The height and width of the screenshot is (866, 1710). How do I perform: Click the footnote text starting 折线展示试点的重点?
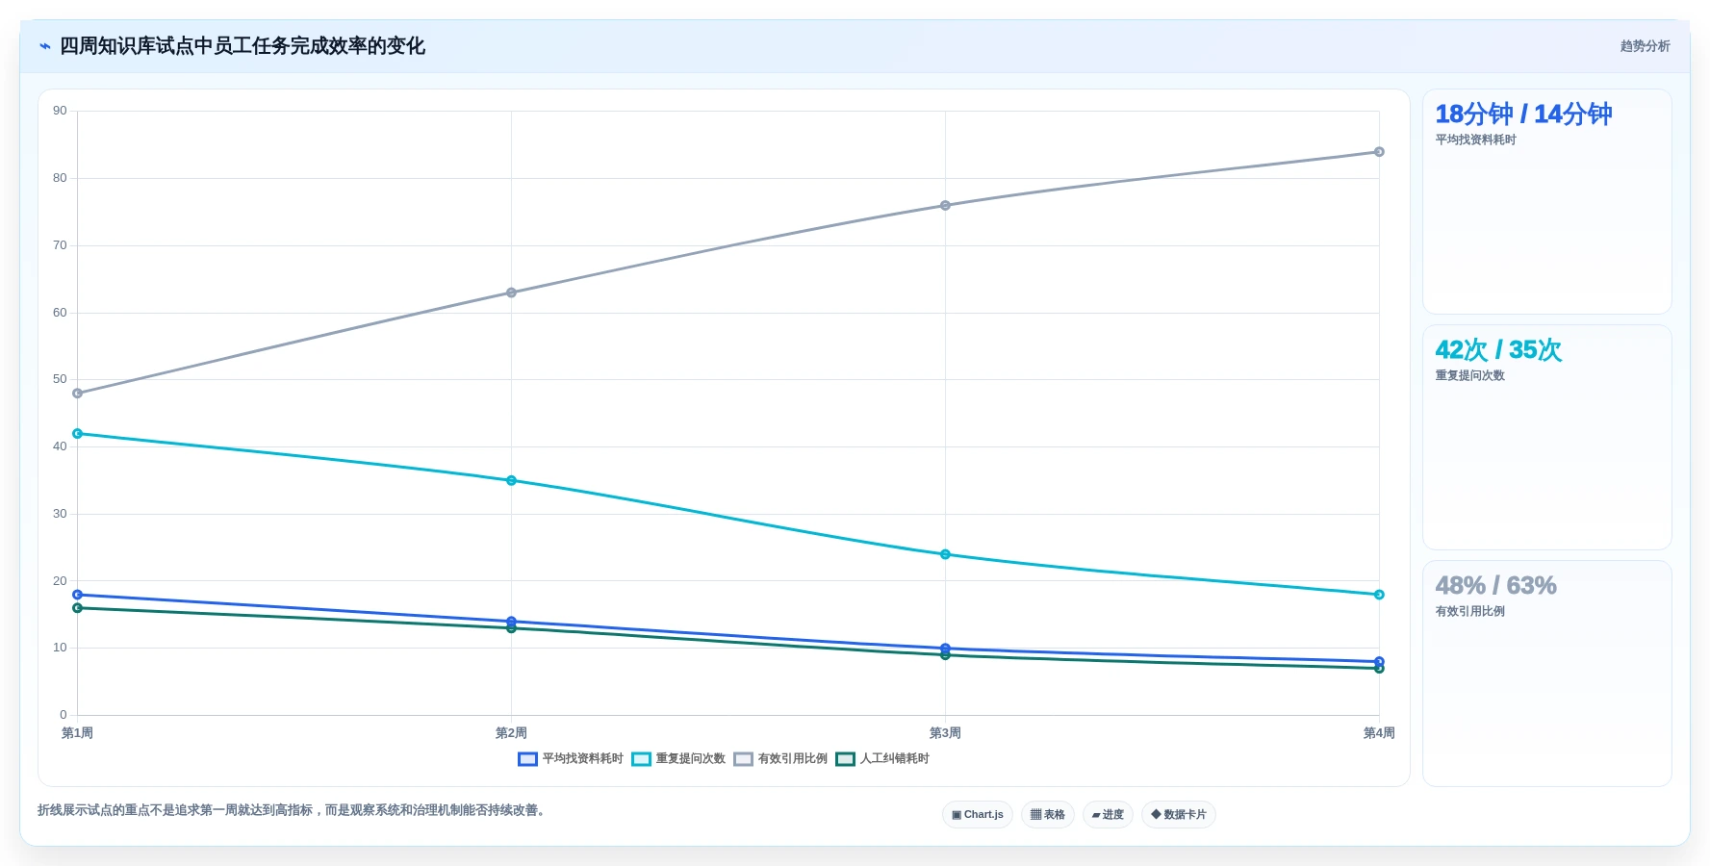coord(294,810)
